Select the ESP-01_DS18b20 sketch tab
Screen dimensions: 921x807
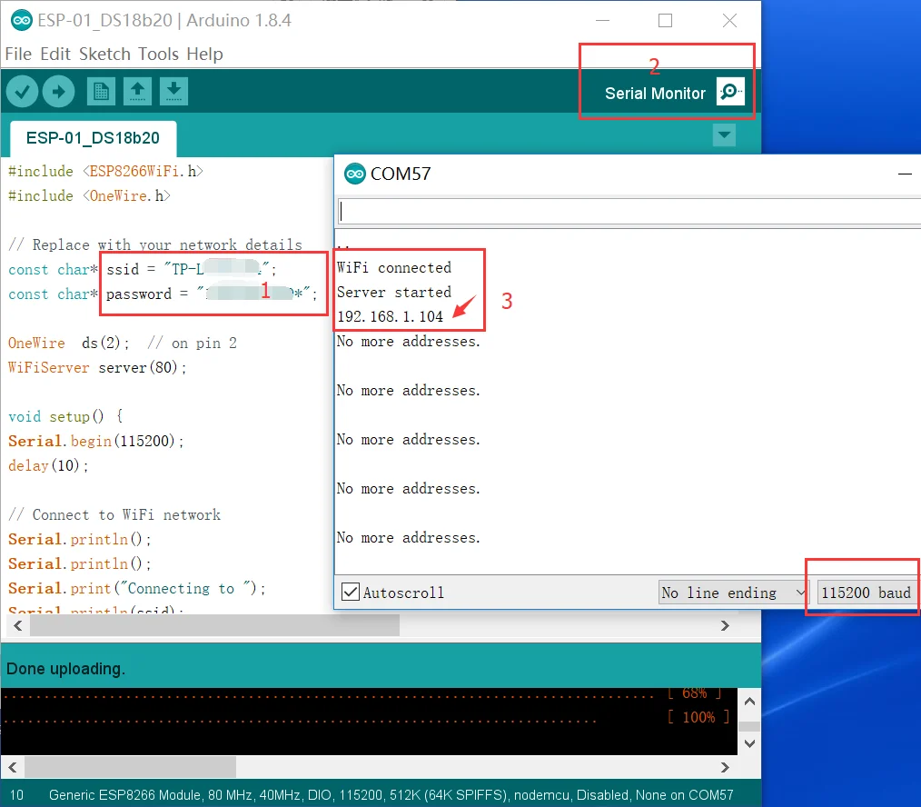pos(93,138)
